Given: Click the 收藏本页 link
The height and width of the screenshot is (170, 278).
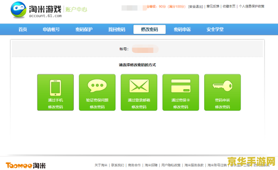Looking at the screenshot, I should (x=229, y=7).
